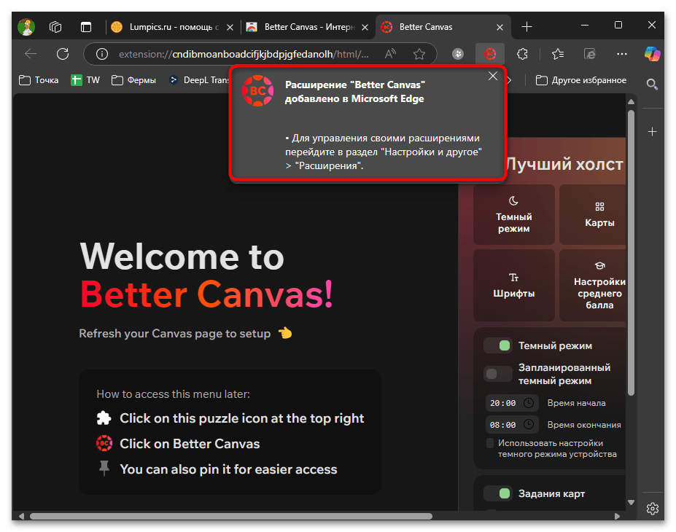Click the vertical scrollbar up arrow
Image resolution: width=676 pixels, height=532 pixels.
tap(631, 101)
